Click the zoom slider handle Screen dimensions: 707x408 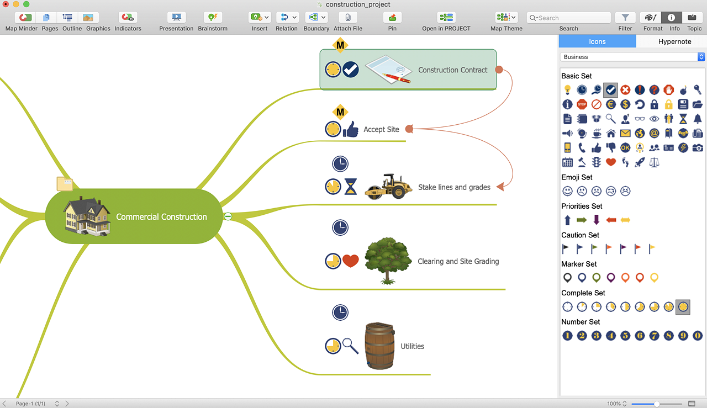657,404
